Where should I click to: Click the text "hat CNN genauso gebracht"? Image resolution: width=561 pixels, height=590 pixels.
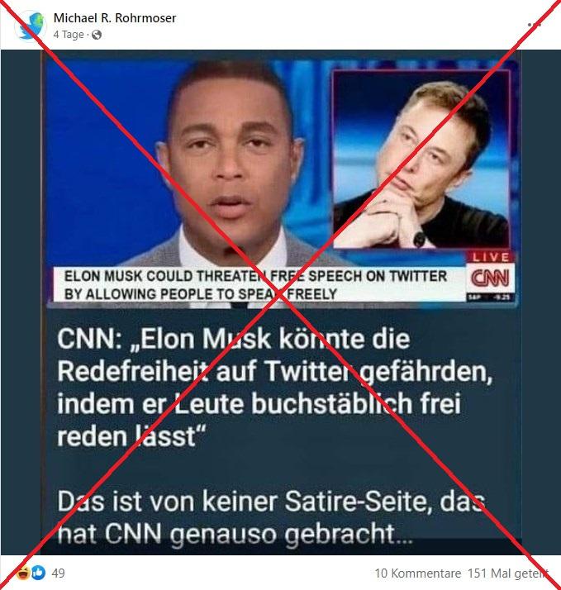(x=235, y=535)
